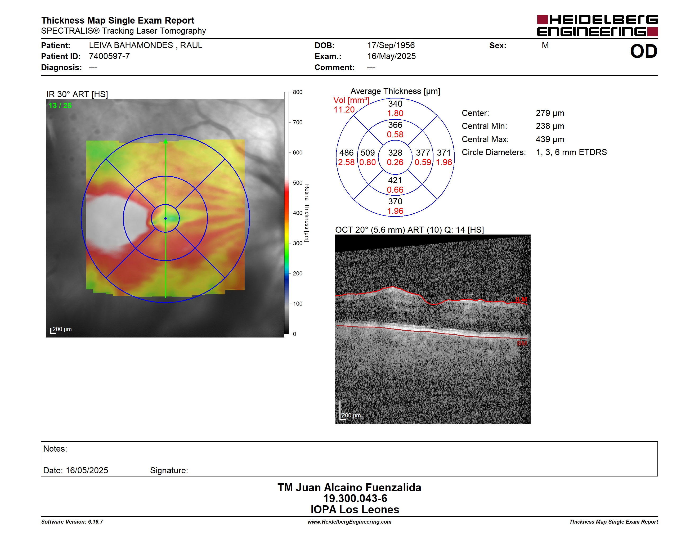Image resolution: width=699 pixels, height=540 pixels.
Task: Select the Patient ID value 7400597-7
Action: point(109,56)
